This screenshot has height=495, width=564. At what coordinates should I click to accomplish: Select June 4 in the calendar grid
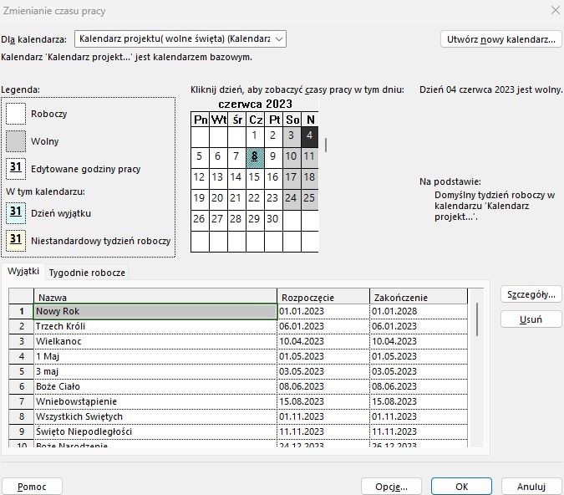click(310, 135)
